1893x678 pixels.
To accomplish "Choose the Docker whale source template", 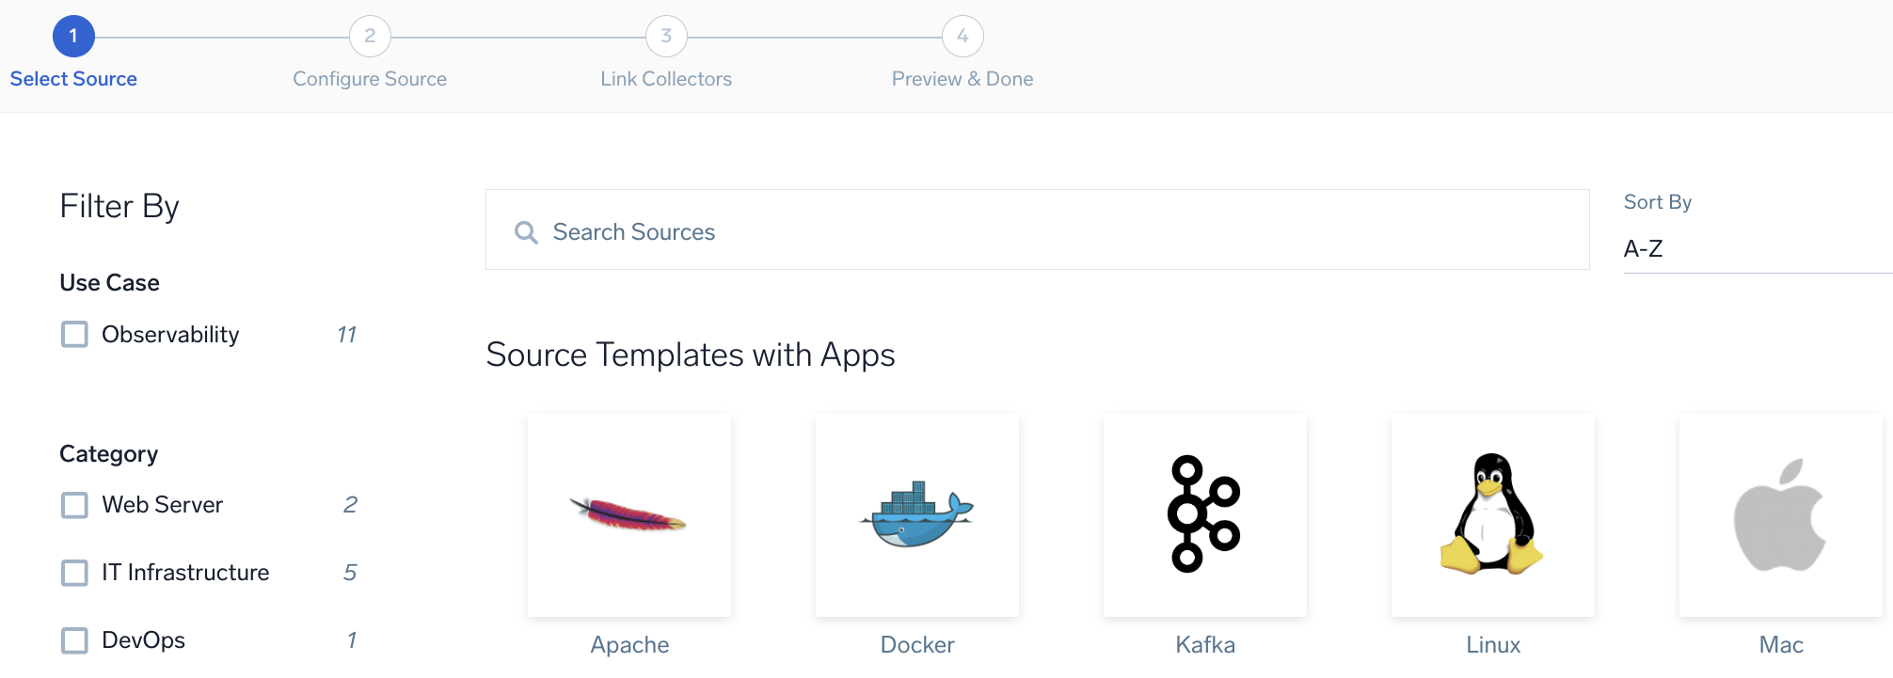I will (x=916, y=515).
